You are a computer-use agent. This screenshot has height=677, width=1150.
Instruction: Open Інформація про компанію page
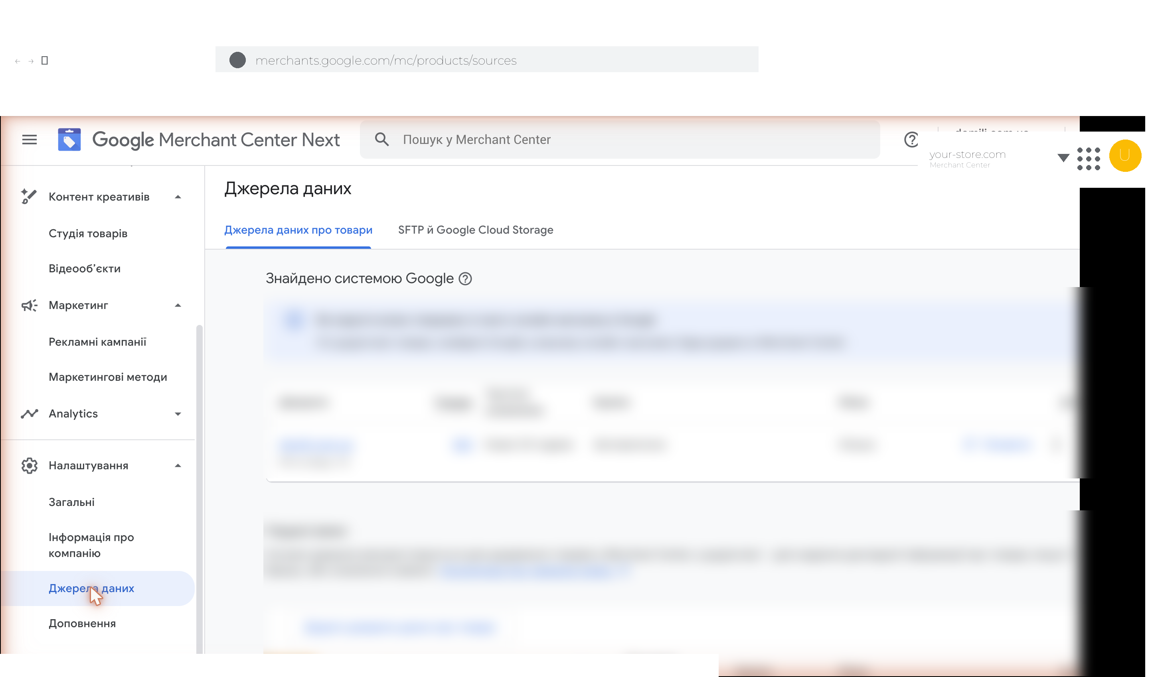pyautogui.click(x=91, y=545)
